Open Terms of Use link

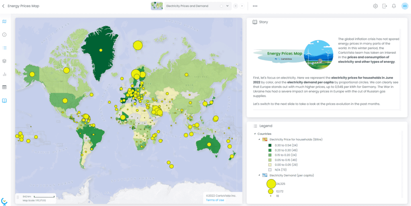coord(215,200)
